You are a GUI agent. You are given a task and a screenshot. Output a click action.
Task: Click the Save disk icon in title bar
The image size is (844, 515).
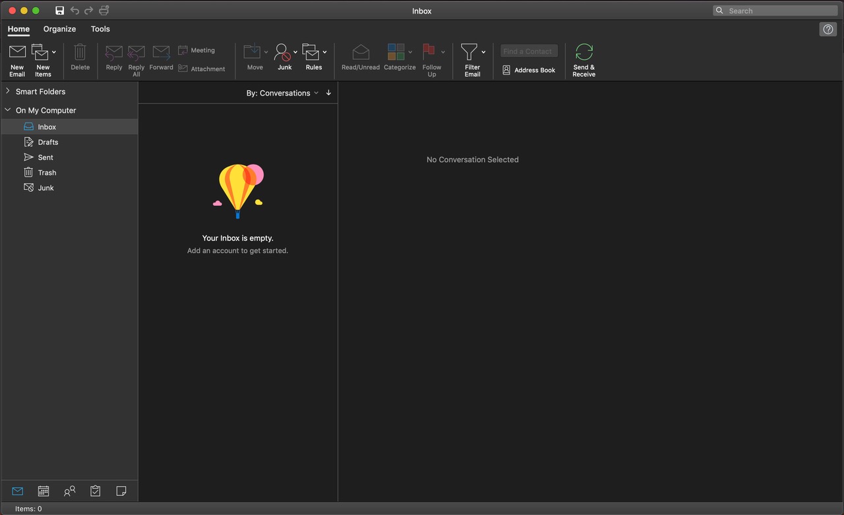click(59, 11)
